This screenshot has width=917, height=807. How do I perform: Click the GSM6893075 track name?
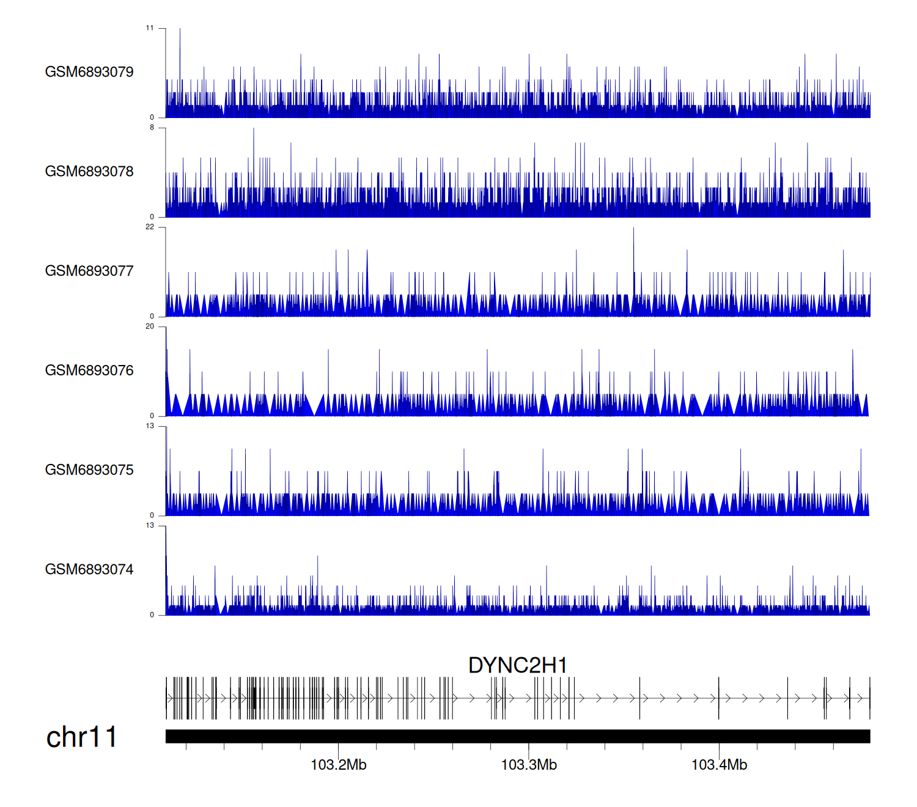[89, 470]
